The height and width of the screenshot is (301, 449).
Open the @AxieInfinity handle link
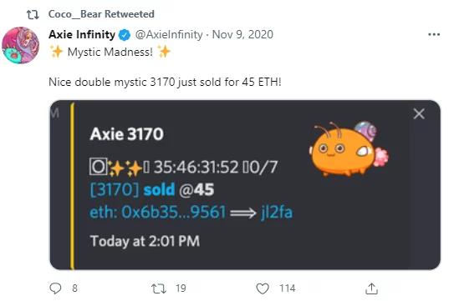click(169, 34)
